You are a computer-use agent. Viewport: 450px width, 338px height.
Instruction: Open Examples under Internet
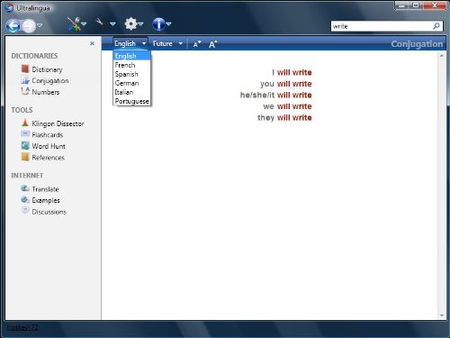46,200
